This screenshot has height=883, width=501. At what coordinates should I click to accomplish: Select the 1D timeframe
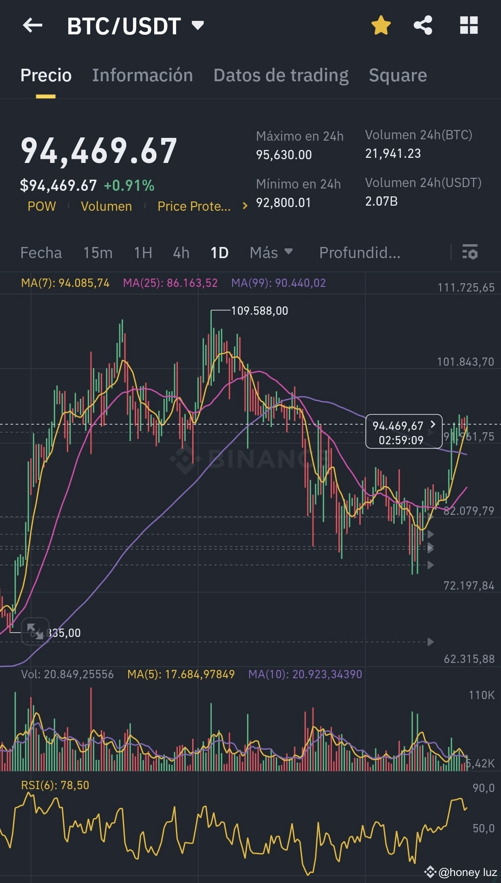[x=220, y=253]
